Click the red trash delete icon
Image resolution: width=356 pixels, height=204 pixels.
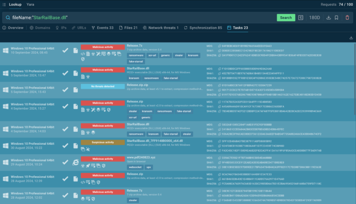[x=347, y=17]
